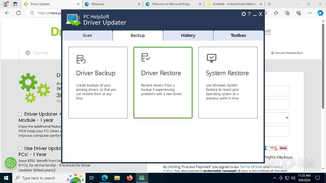Open the notification center icon
The image size is (326, 183).
click(318, 178)
